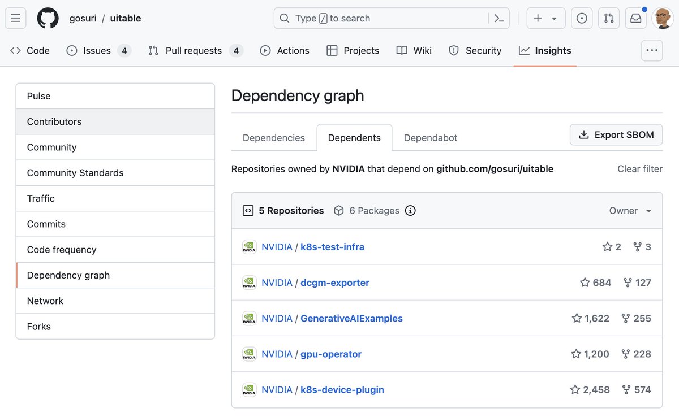View your issues circle icon
Image resolution: width=679 pixels, height=417 pixels.
click(x=582, y=18)
